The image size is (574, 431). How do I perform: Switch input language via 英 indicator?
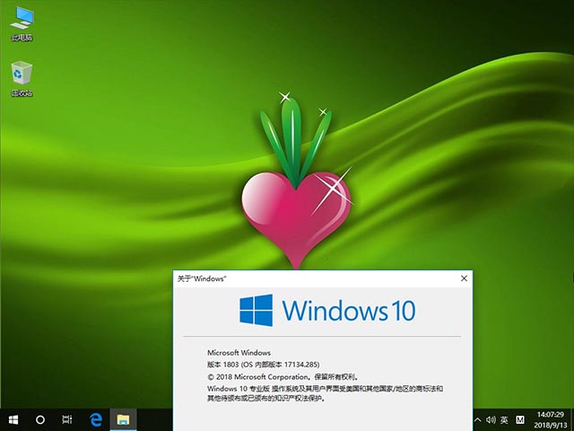click(x=504, y=419)
